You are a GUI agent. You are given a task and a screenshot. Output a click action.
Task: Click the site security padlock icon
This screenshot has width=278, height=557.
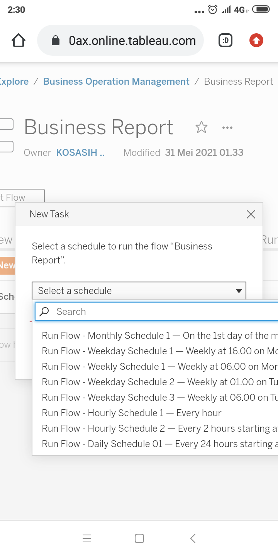57,40
